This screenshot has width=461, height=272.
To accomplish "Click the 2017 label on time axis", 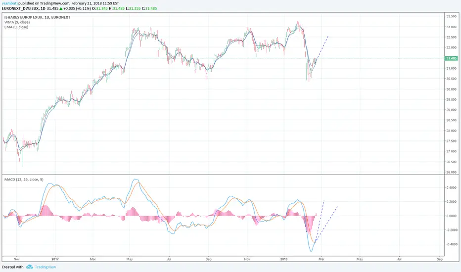I will (x=55, y=259).
